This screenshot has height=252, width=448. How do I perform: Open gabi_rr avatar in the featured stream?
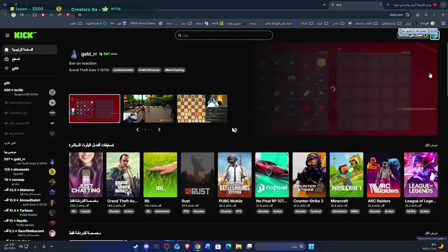point(74,54)
